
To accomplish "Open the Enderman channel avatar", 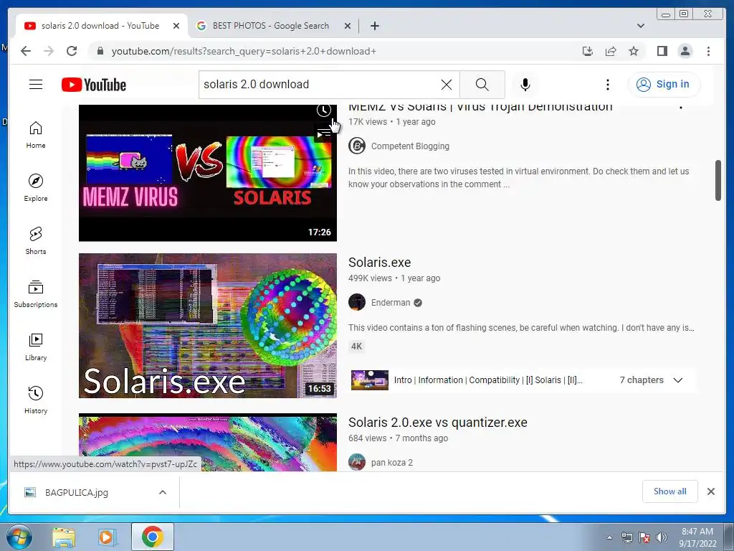I will click(x=357, y=302).
